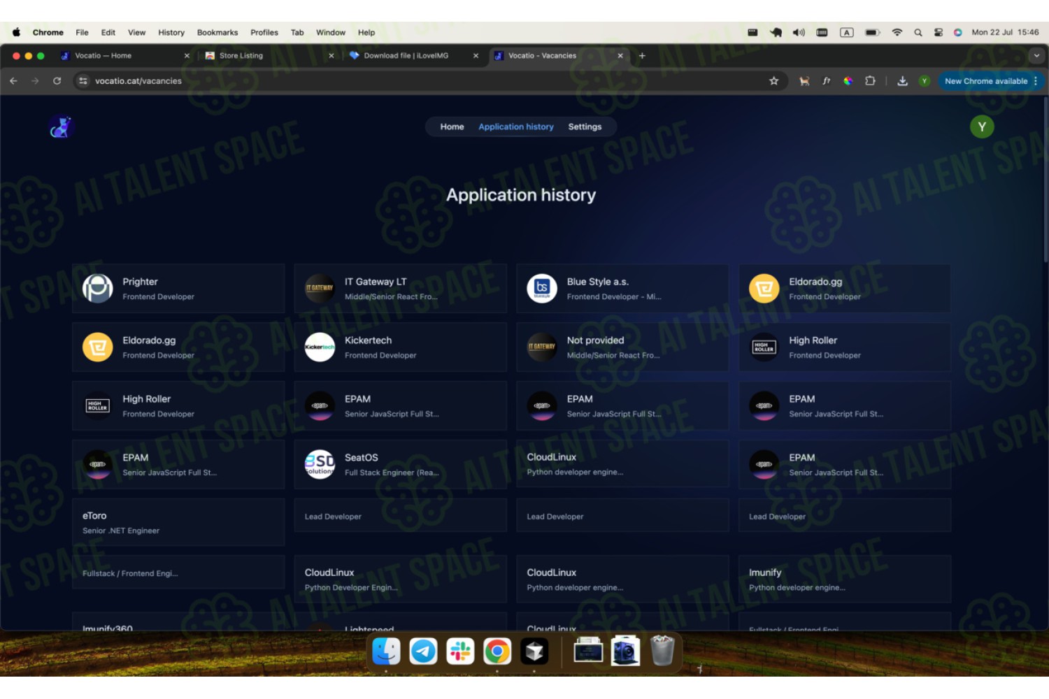Open the Bookmarks menu
This screenshot has width=1049, height=699.
[217, 32]
